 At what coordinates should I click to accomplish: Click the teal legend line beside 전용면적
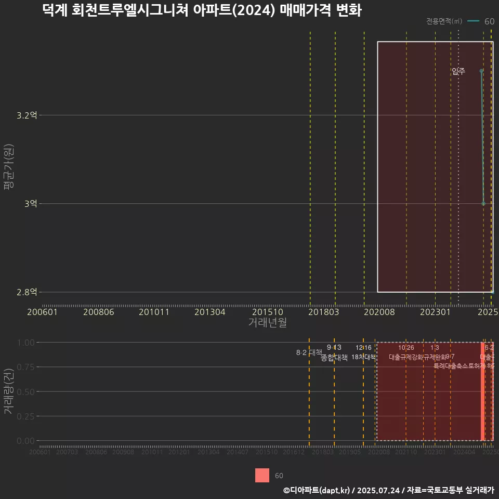pyautogui.click(x=473, y=21)
